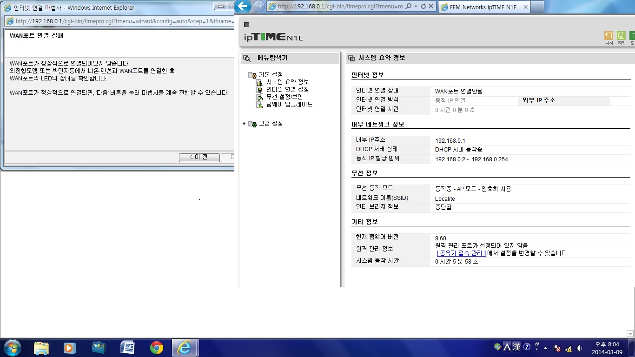Click the '< 이 전' button in wizard
635x357 pixels.
coord(199,158)
